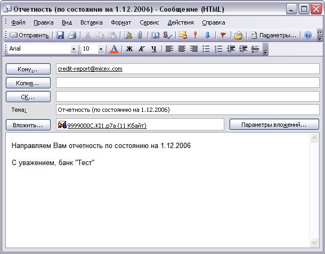Set low importance with blue arrow
Viewport: 325px width, 254px height.
[207, 35]
